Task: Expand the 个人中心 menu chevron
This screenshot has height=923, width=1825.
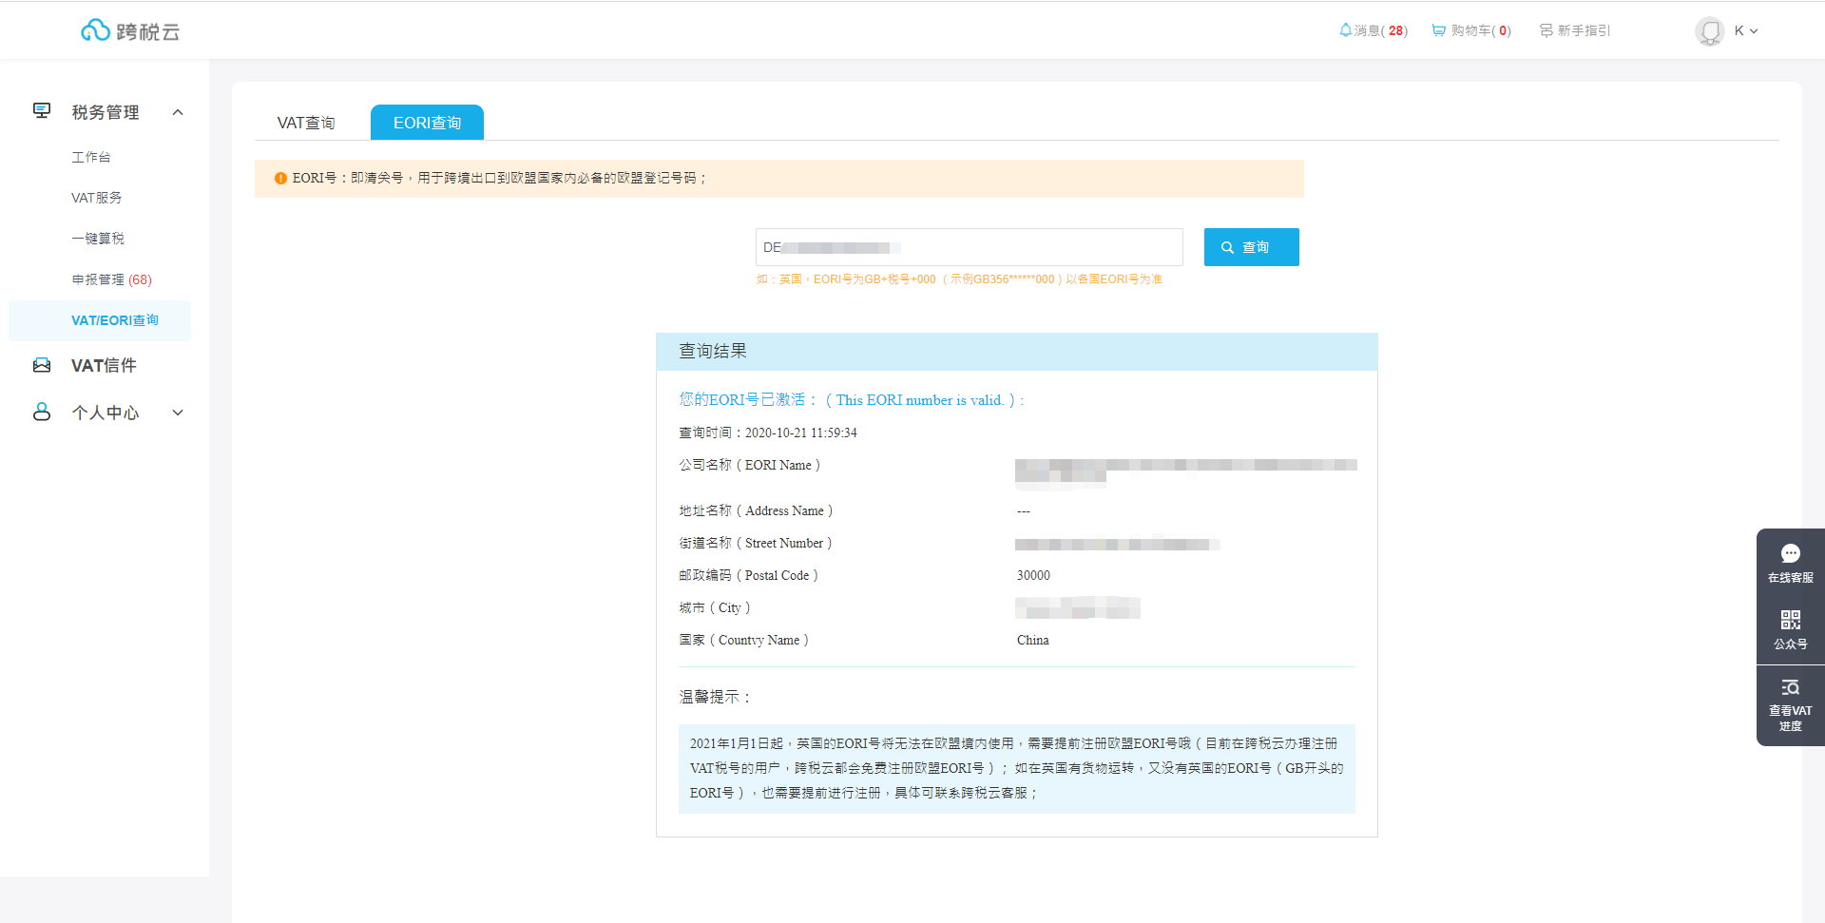Action: (x=178, y=413)
